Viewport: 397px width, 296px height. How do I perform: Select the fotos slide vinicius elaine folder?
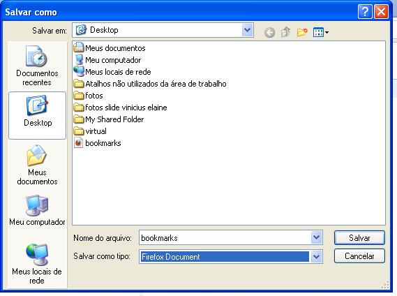tap(121, 108)
